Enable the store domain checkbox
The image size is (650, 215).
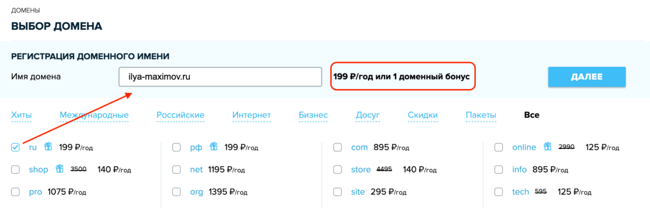point(338,169)
